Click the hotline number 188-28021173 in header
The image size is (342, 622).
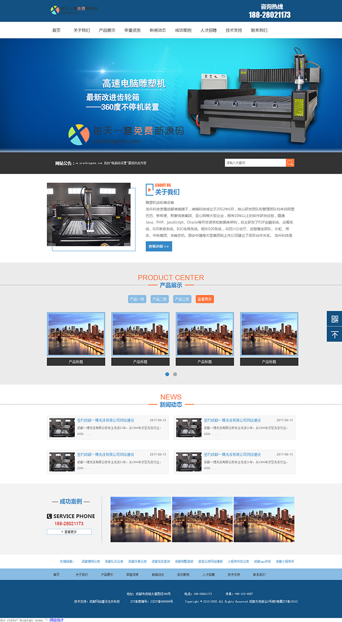[269, 15]
